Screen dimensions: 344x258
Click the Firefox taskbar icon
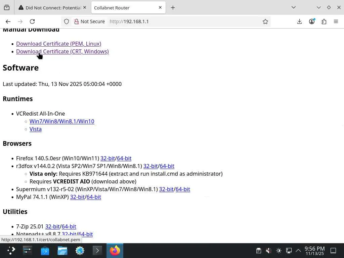115,251
